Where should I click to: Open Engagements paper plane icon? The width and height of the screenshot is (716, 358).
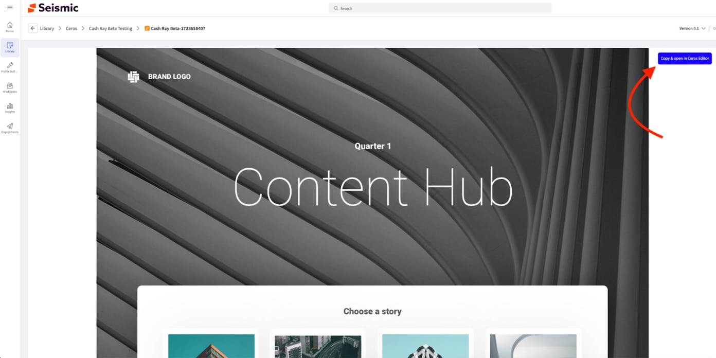point(10,128)
